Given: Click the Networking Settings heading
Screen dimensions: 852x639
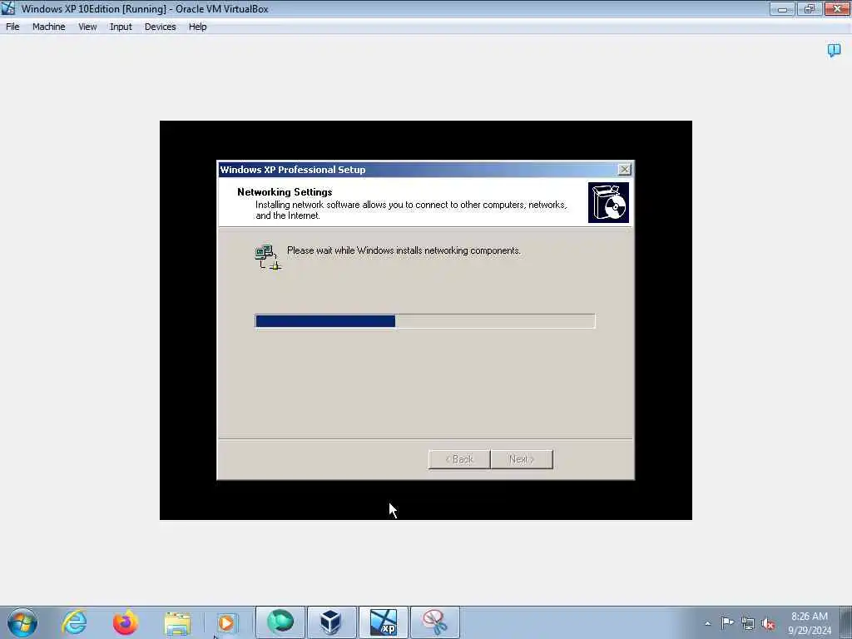Looking at the screenshot, I should pyautogui.click(x=285, y=192).
